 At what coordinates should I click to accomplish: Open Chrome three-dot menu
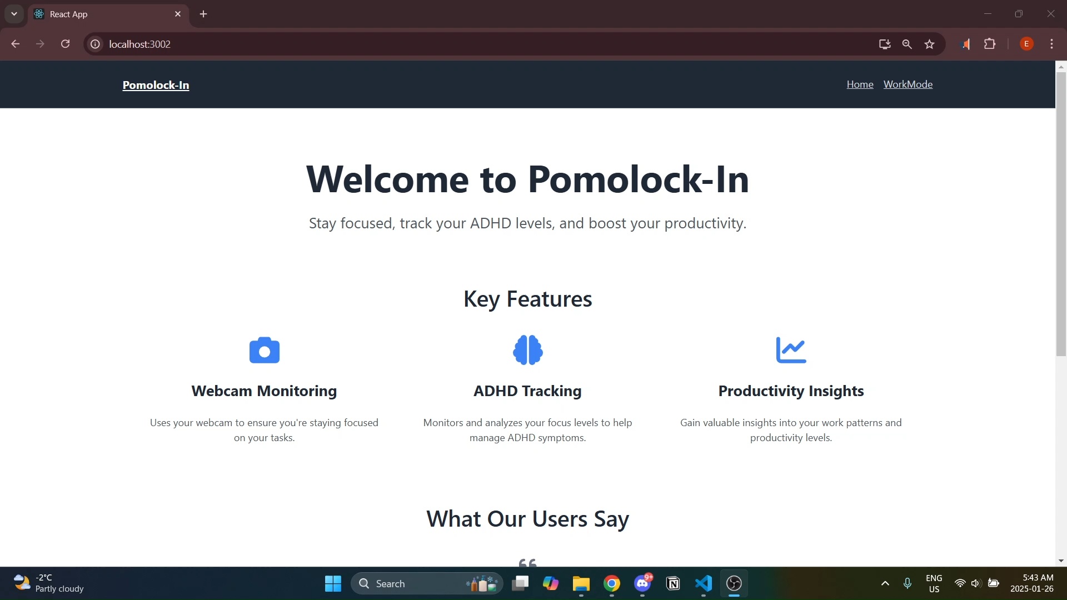(1051, 44)
